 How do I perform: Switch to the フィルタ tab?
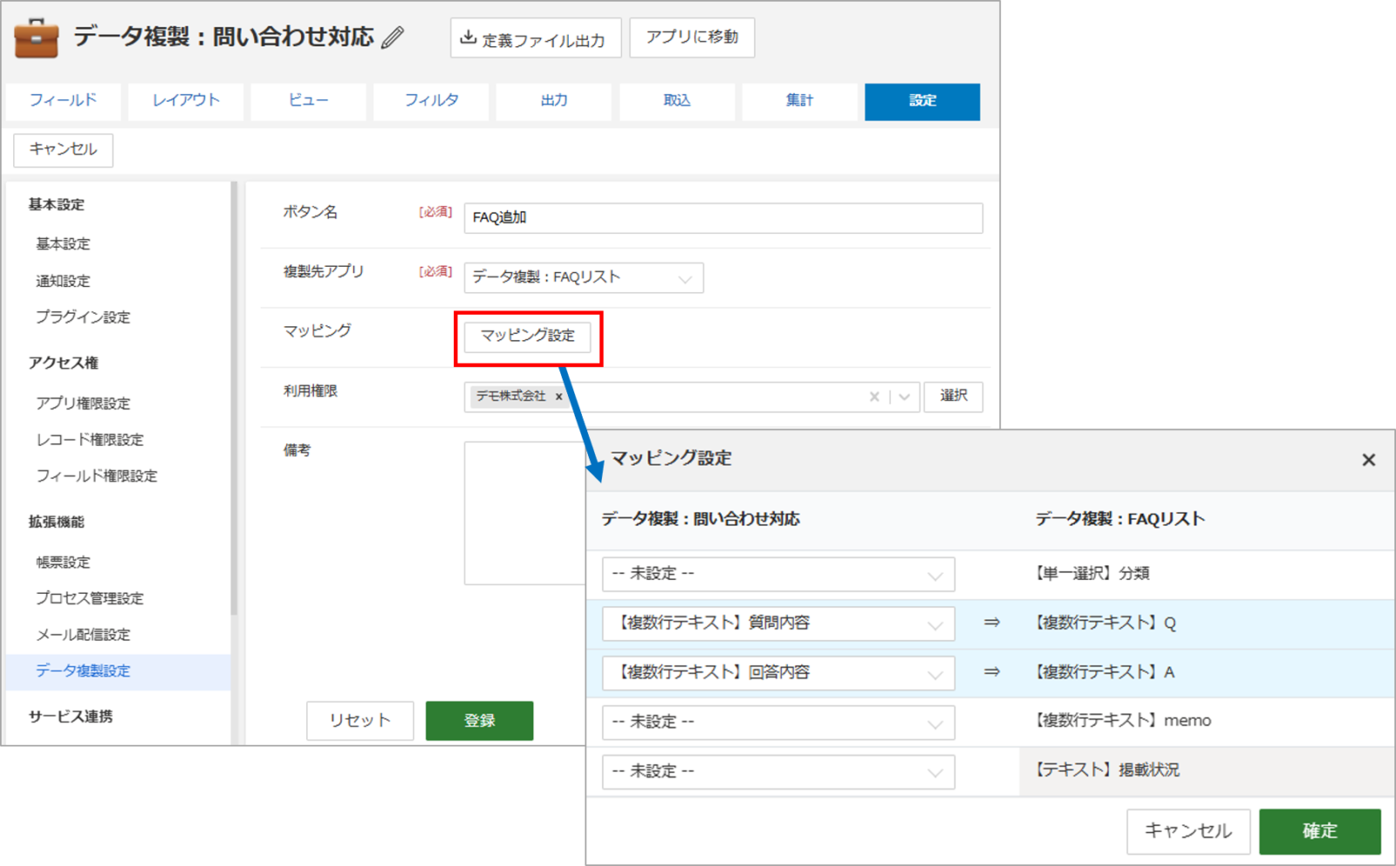(x=431, y=101)
